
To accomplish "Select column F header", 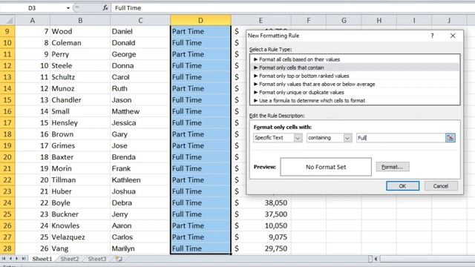I will 309,20.
